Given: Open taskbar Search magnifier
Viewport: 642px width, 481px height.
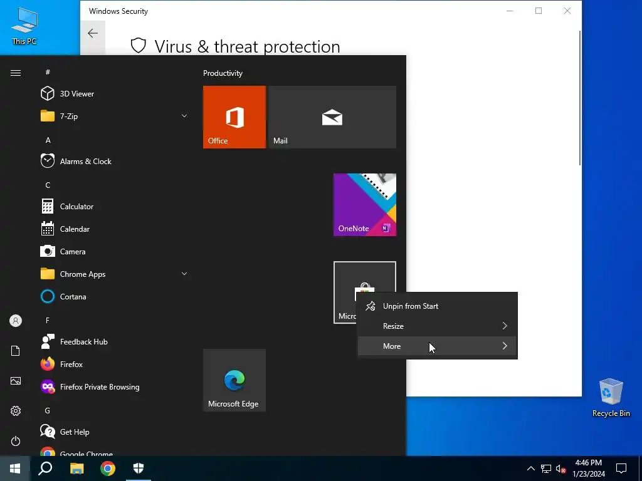Looking at the screenshot, I should (x=45, y=468).
